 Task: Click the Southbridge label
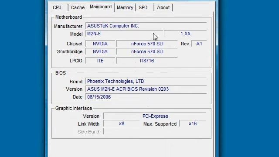tap(70, 51)
